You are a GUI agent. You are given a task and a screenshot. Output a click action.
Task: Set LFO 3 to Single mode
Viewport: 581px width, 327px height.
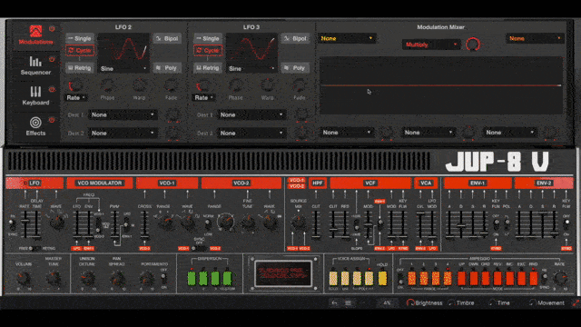pyautogui.click(x=208, y=38)
